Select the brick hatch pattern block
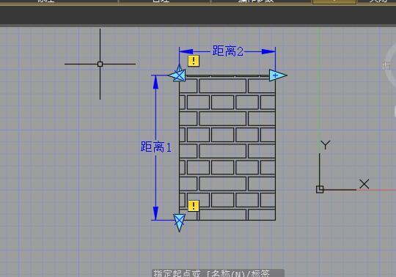 point(227,147)
